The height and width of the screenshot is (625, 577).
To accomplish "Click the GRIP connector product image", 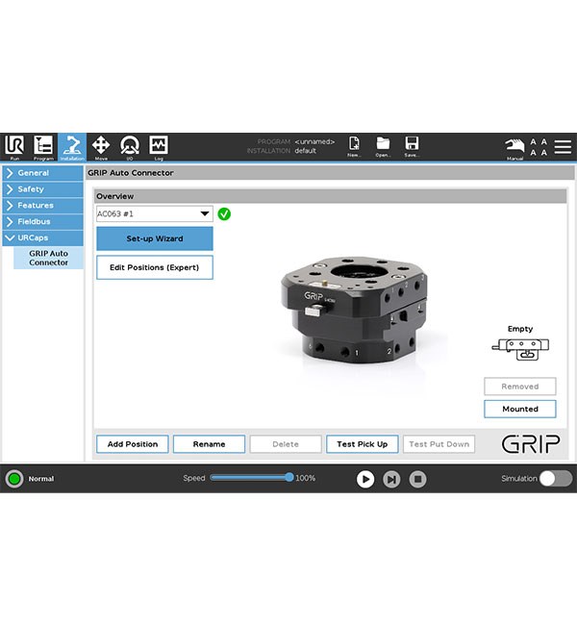I will 354,310.
